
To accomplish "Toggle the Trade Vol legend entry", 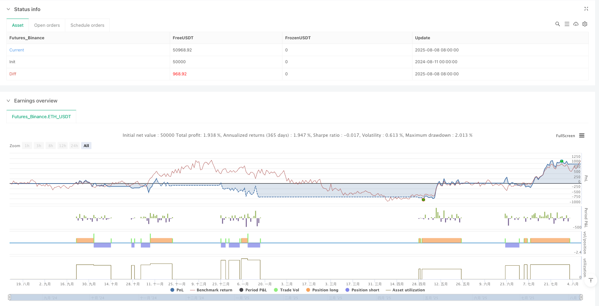I will tap(286, 290).
